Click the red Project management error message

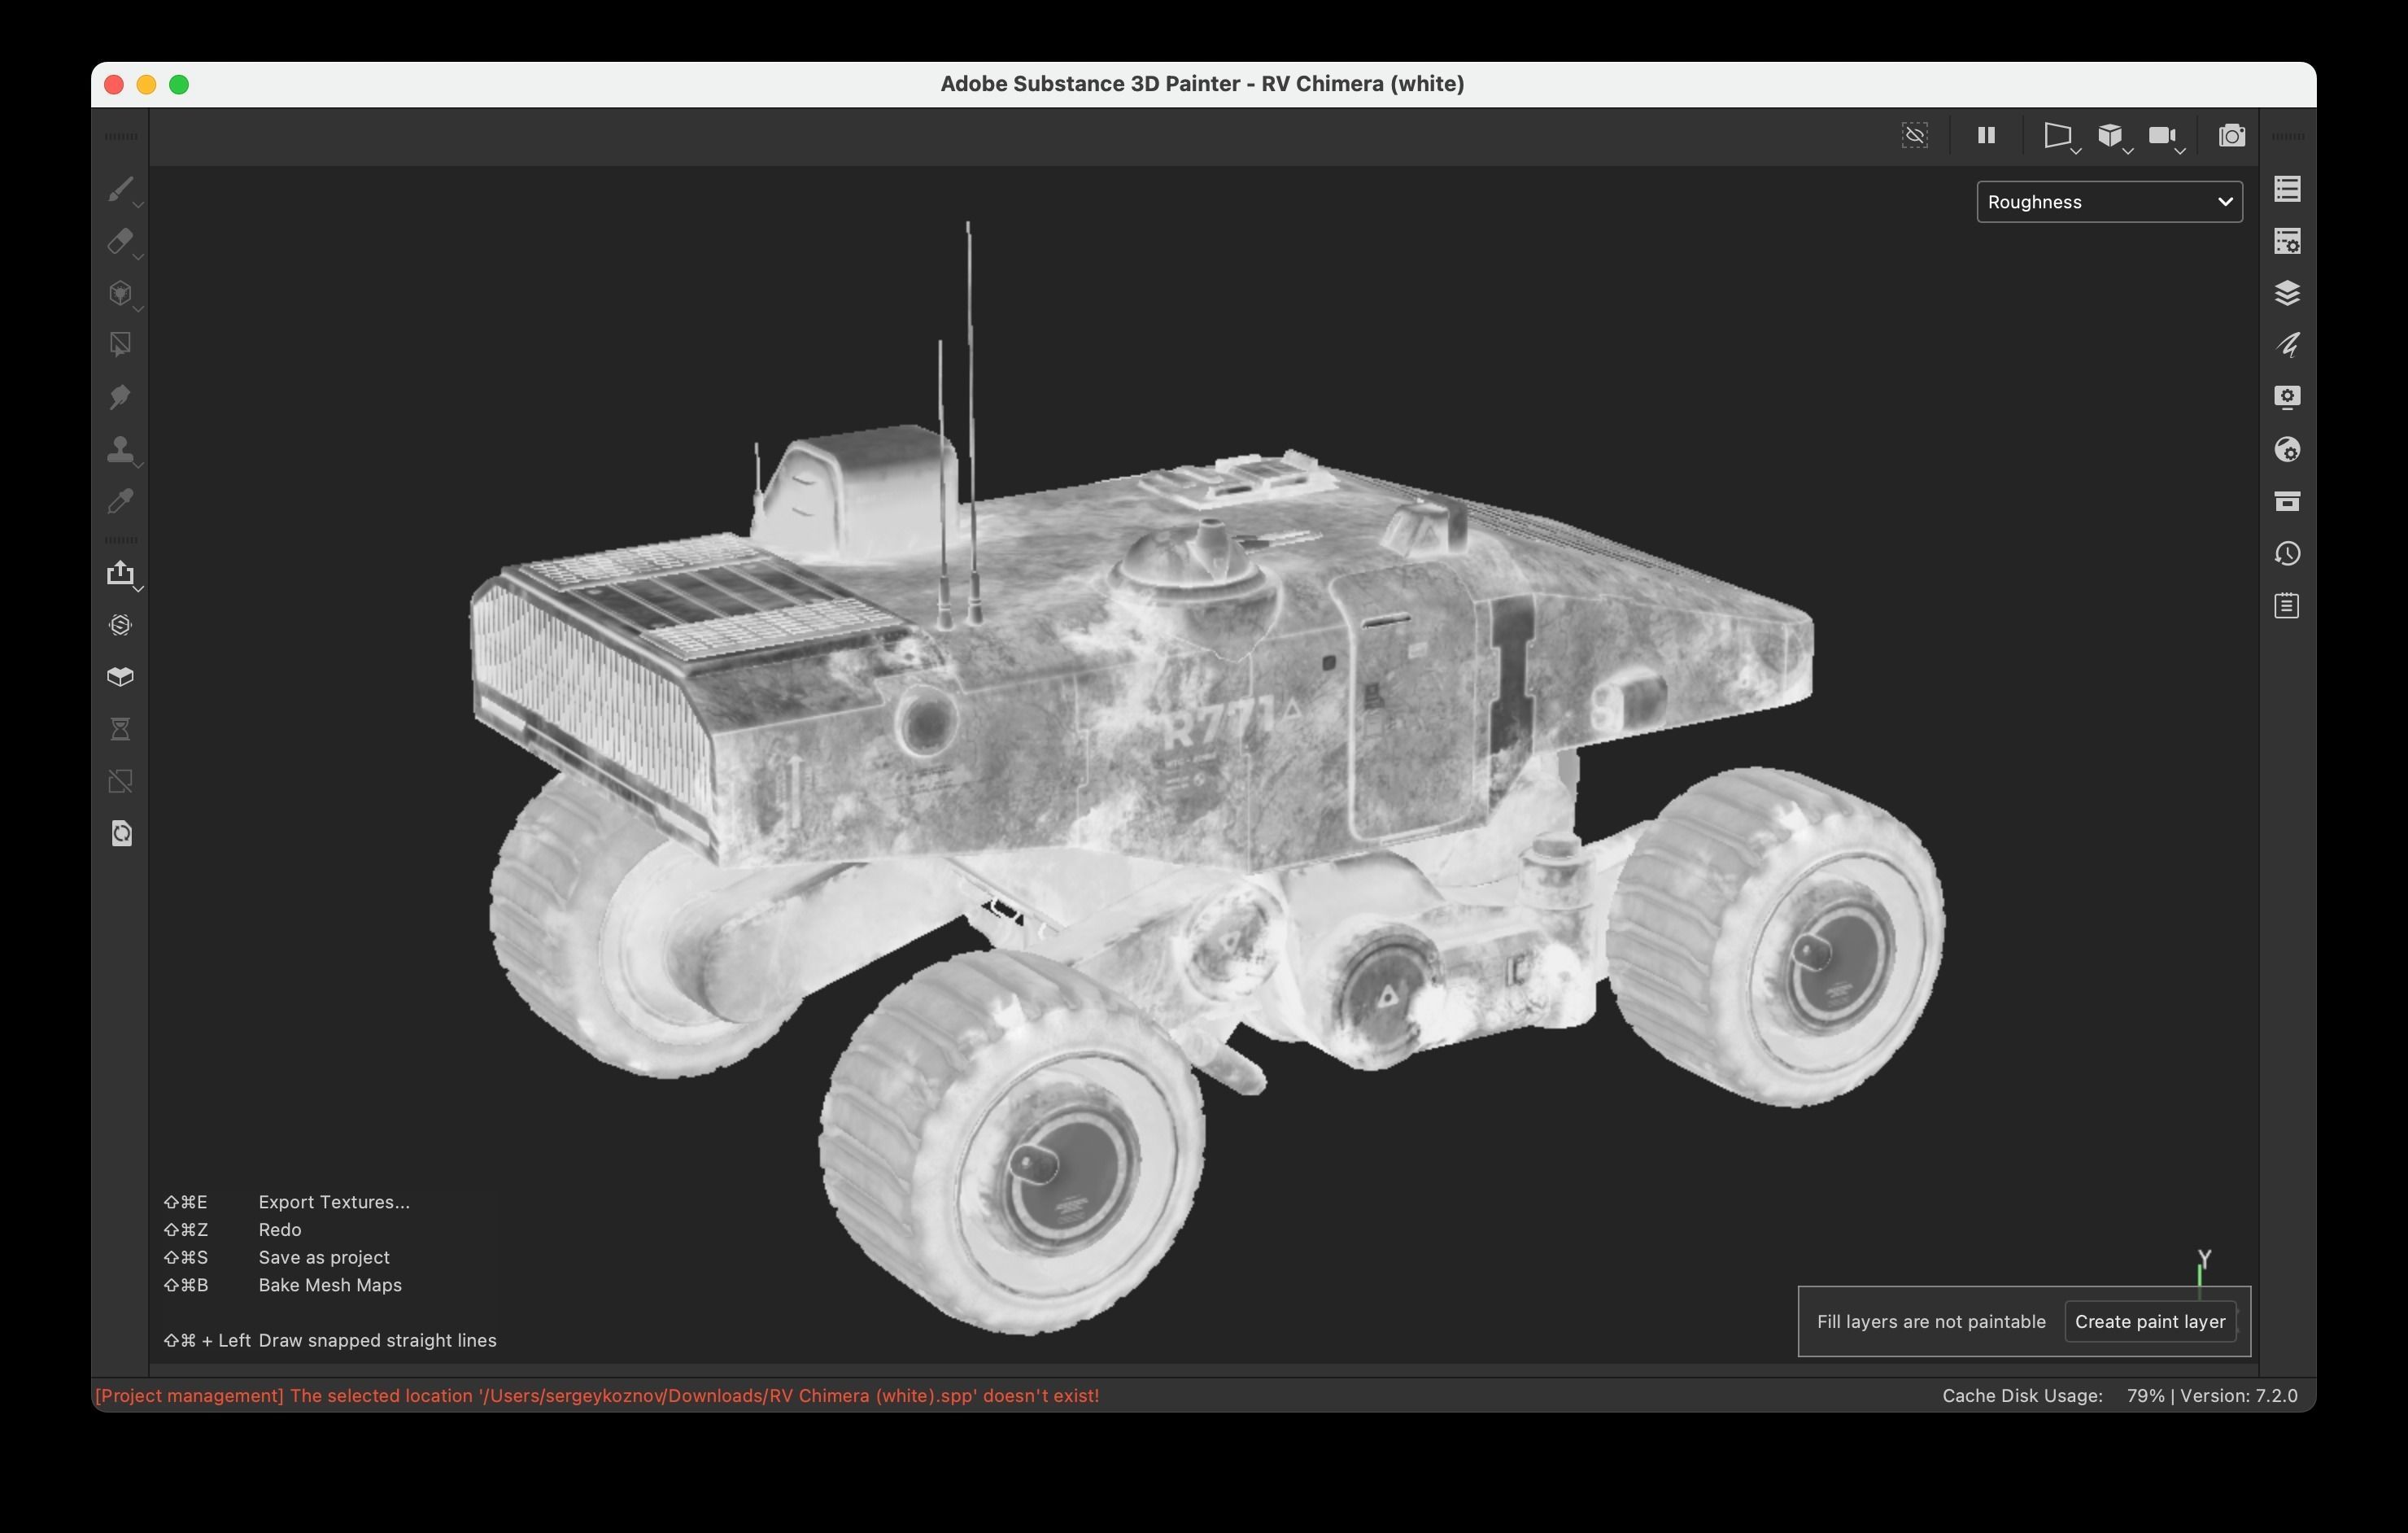[597, 1395]
